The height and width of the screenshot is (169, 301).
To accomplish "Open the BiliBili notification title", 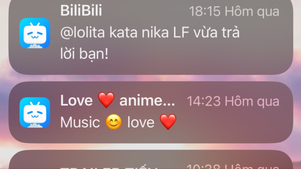I will pos(81,10).
